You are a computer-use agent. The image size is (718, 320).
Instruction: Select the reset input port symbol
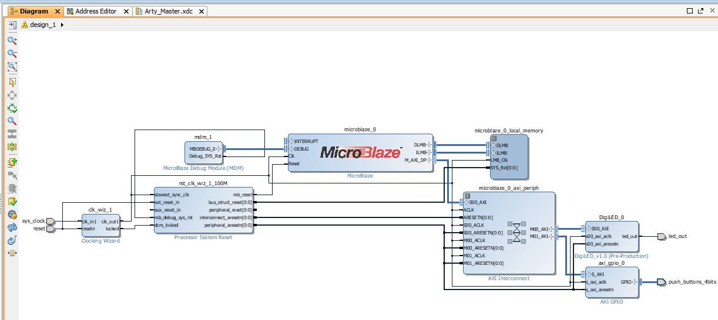pyautogui.click(x=51, y=229)
